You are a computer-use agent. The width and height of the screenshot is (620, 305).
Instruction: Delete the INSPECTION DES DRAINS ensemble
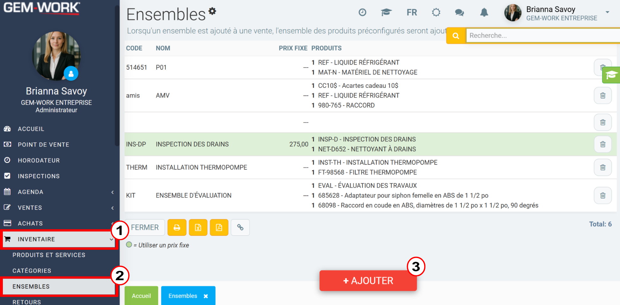[x=603, y=144]
